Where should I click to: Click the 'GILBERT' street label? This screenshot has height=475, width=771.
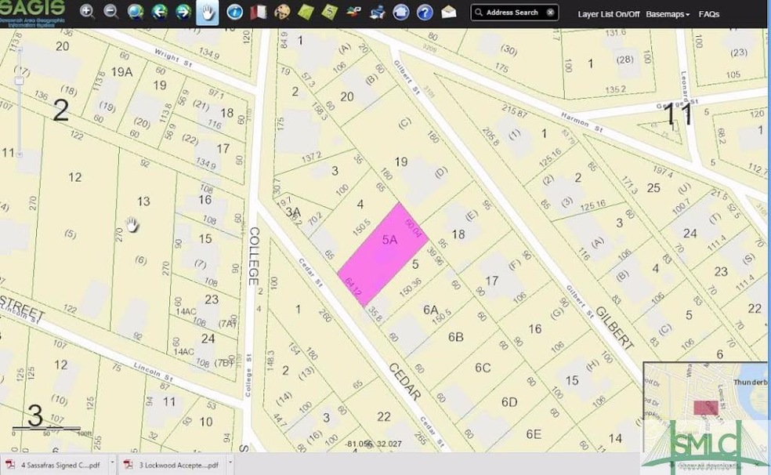click(614, 328)
